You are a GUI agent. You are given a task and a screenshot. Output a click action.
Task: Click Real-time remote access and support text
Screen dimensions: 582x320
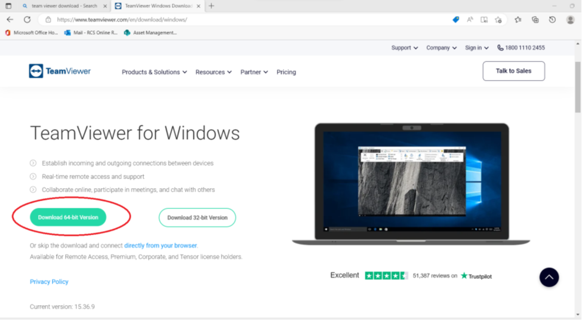pyautogui.click(x=93, y=176)
